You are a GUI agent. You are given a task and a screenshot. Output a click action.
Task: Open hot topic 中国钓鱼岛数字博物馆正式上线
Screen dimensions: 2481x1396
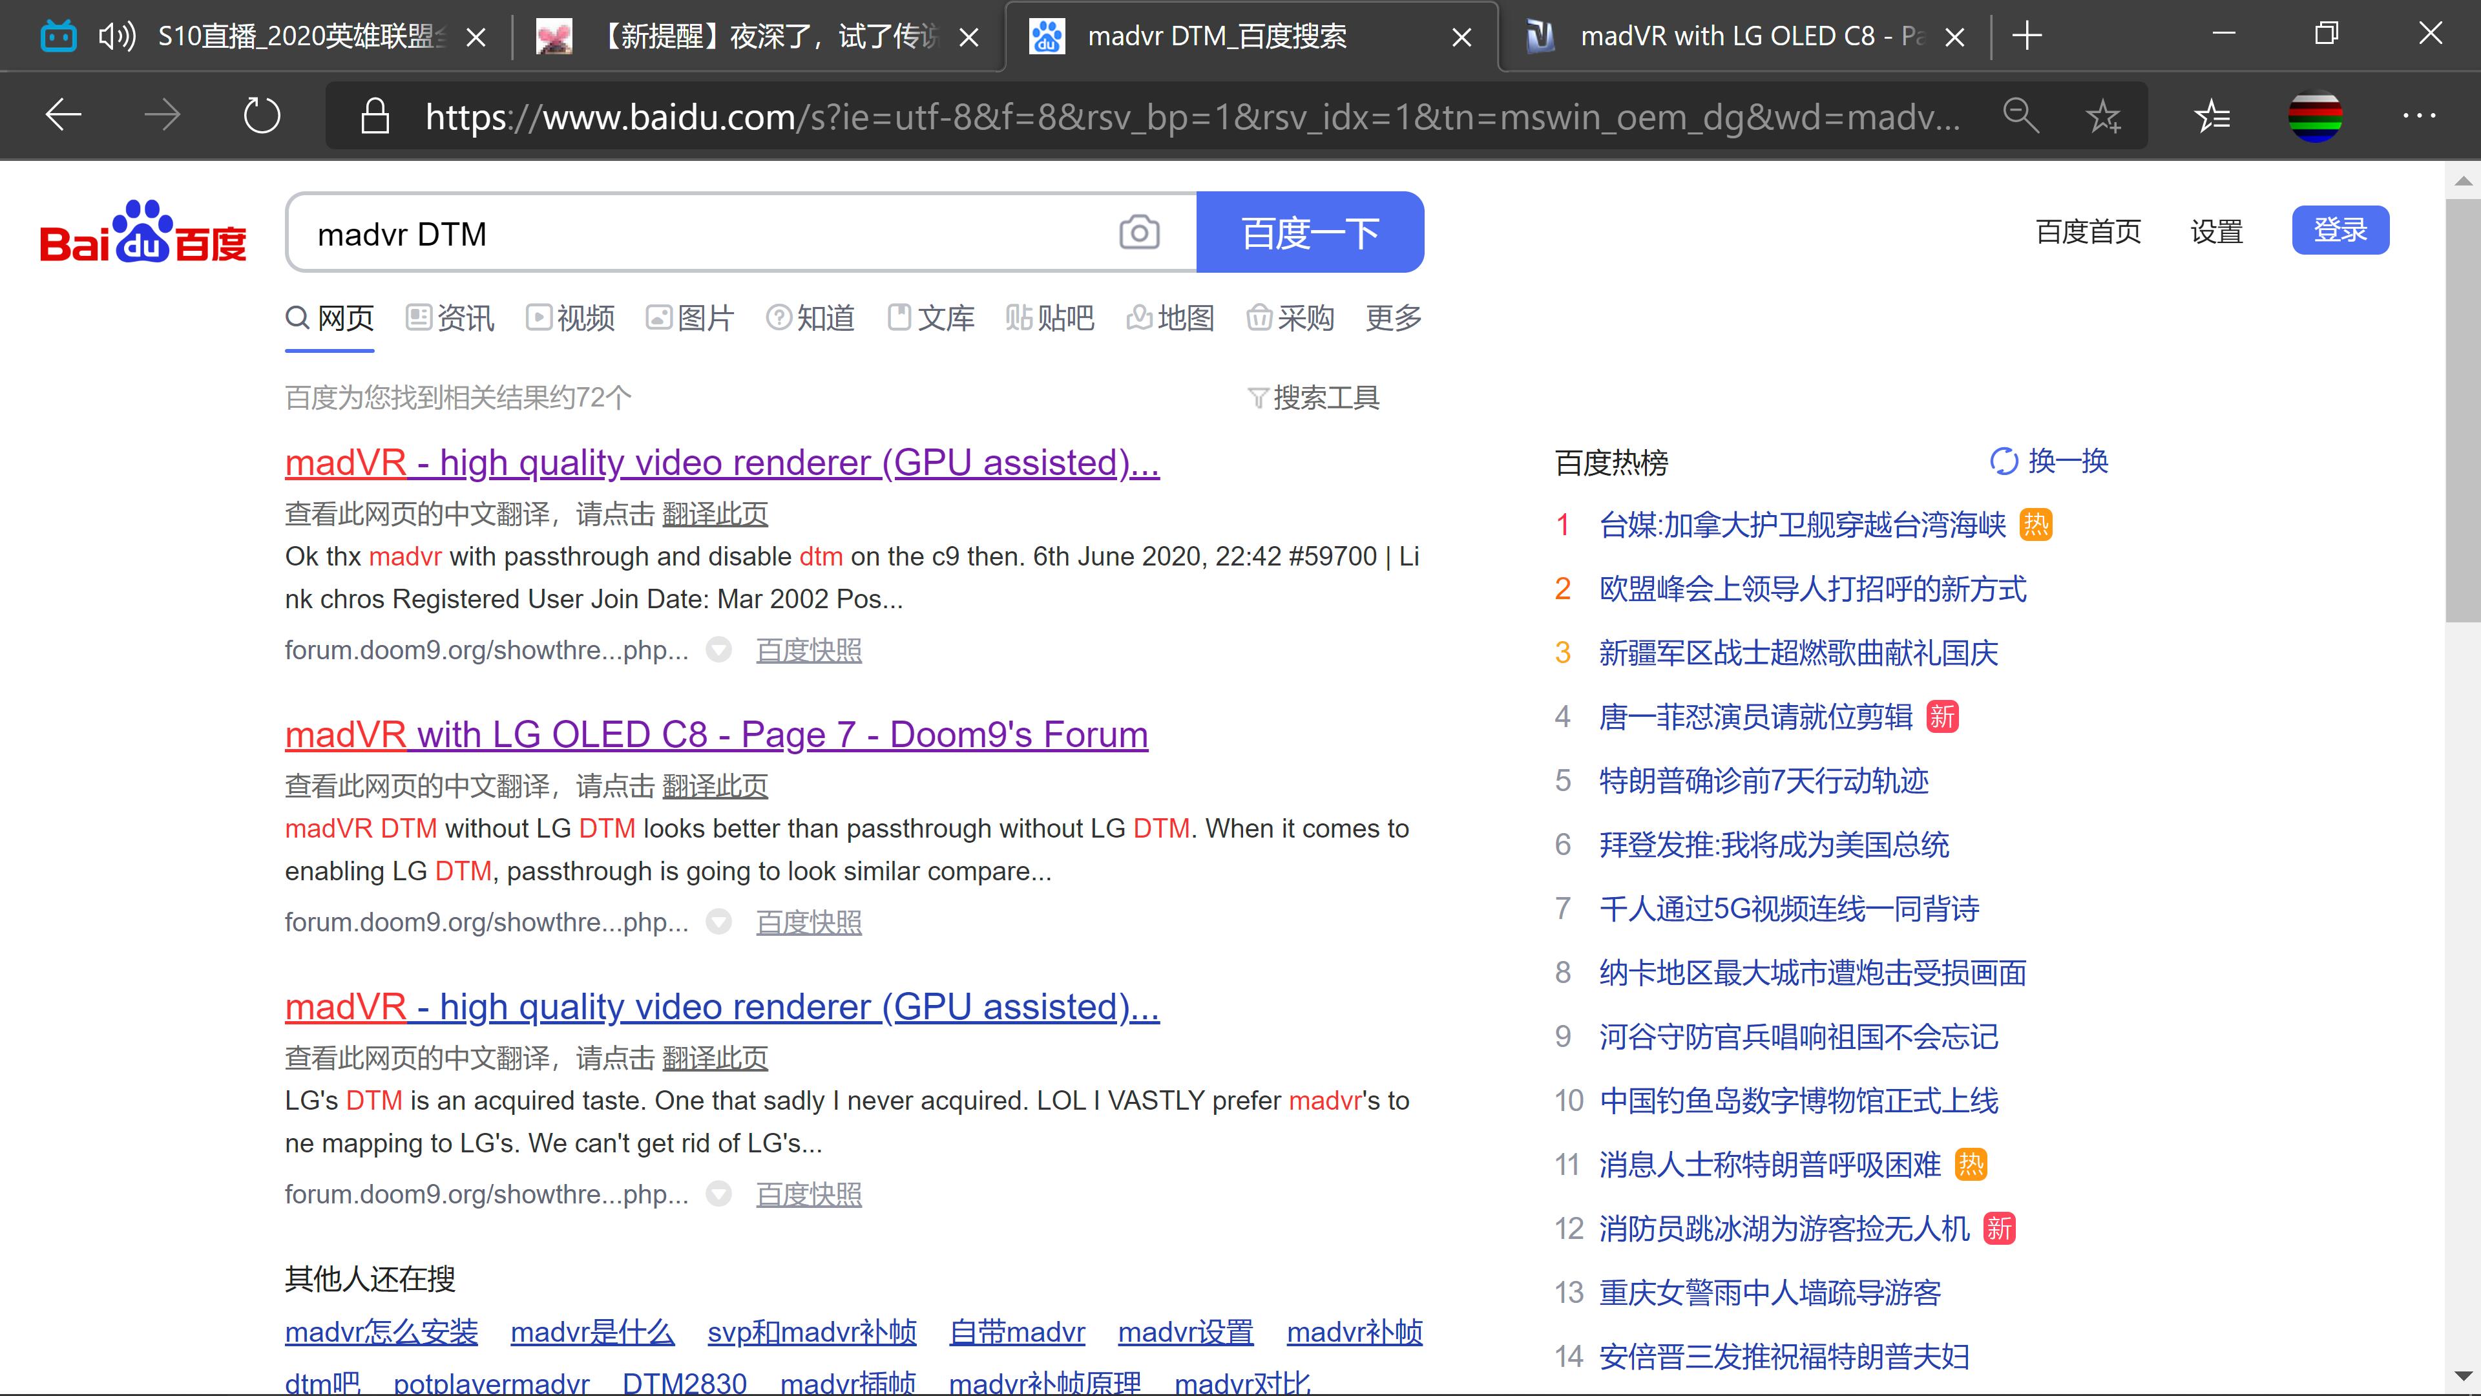pyautogui.click(x=1799, y=1100)
